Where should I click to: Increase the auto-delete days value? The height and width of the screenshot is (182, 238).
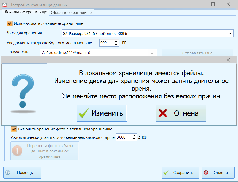tap(134, 136)
